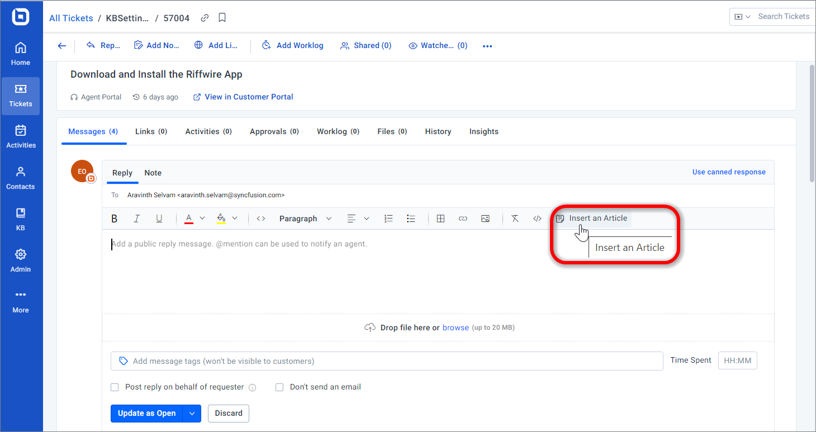Viewport: 816px width, 432px height.
Task: Click the message tags input field
Action: [x=387, y=361]
